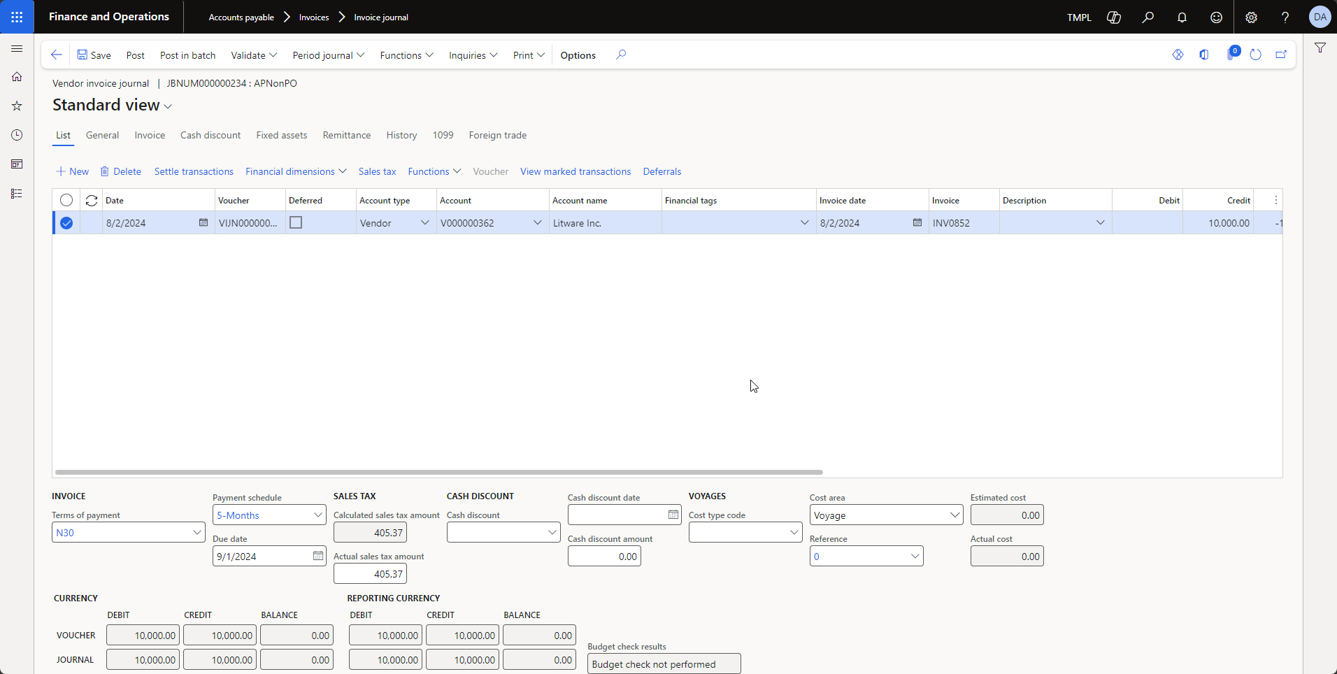Image resolution: width=1337 pixels, height=674 pixels.
Task: Toggle the Deferred checkbox
Action: 296,222
